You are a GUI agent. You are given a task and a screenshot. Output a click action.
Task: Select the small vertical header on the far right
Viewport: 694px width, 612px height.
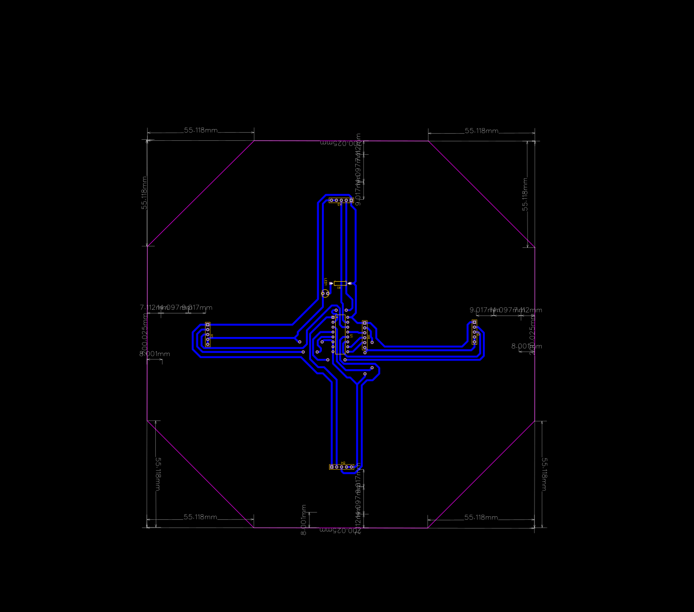tap(475, 333)
